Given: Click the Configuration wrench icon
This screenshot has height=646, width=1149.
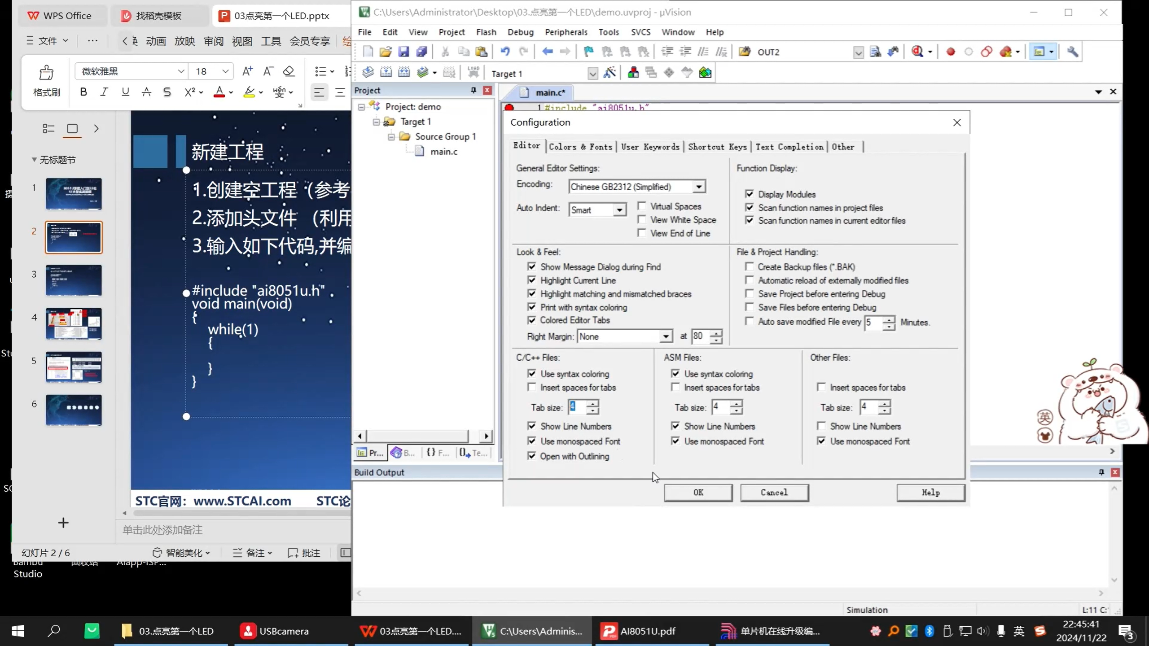Looking at the screenshot, I should (1072, 52).
